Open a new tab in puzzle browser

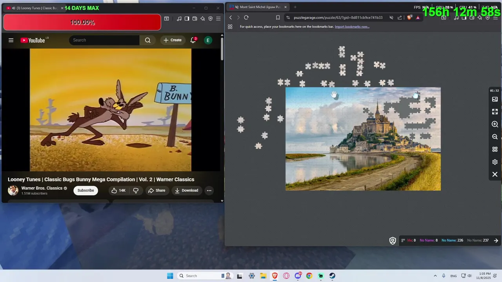[x=295, y=7]
